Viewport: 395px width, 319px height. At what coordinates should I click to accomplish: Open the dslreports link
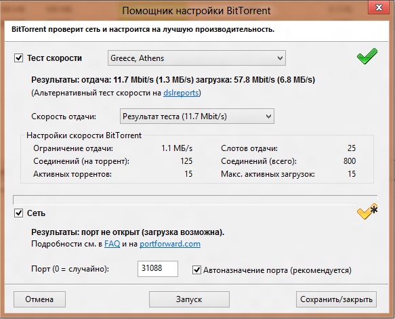pos(181,93)
